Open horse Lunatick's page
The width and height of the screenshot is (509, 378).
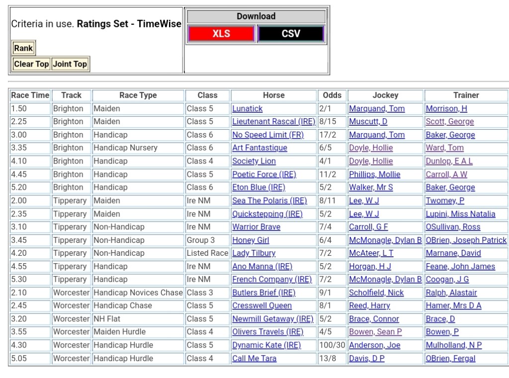247,109
